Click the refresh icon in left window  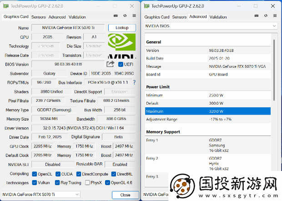pyautogui.click(x=125, y=15)
